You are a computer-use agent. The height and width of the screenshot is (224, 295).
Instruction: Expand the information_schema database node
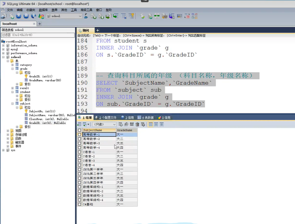[x=3, y=46]
